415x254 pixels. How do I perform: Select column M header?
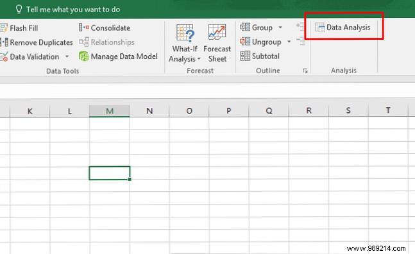click(109, 111)
